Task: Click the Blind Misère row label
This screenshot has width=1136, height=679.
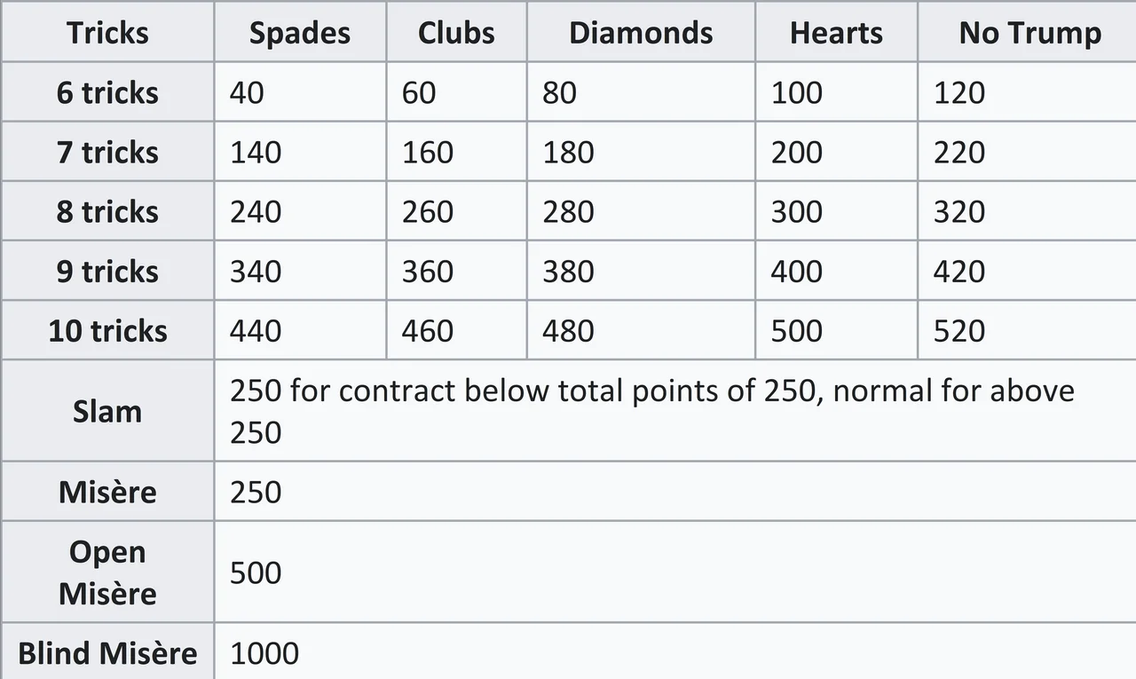Action: tap(107, 653)
